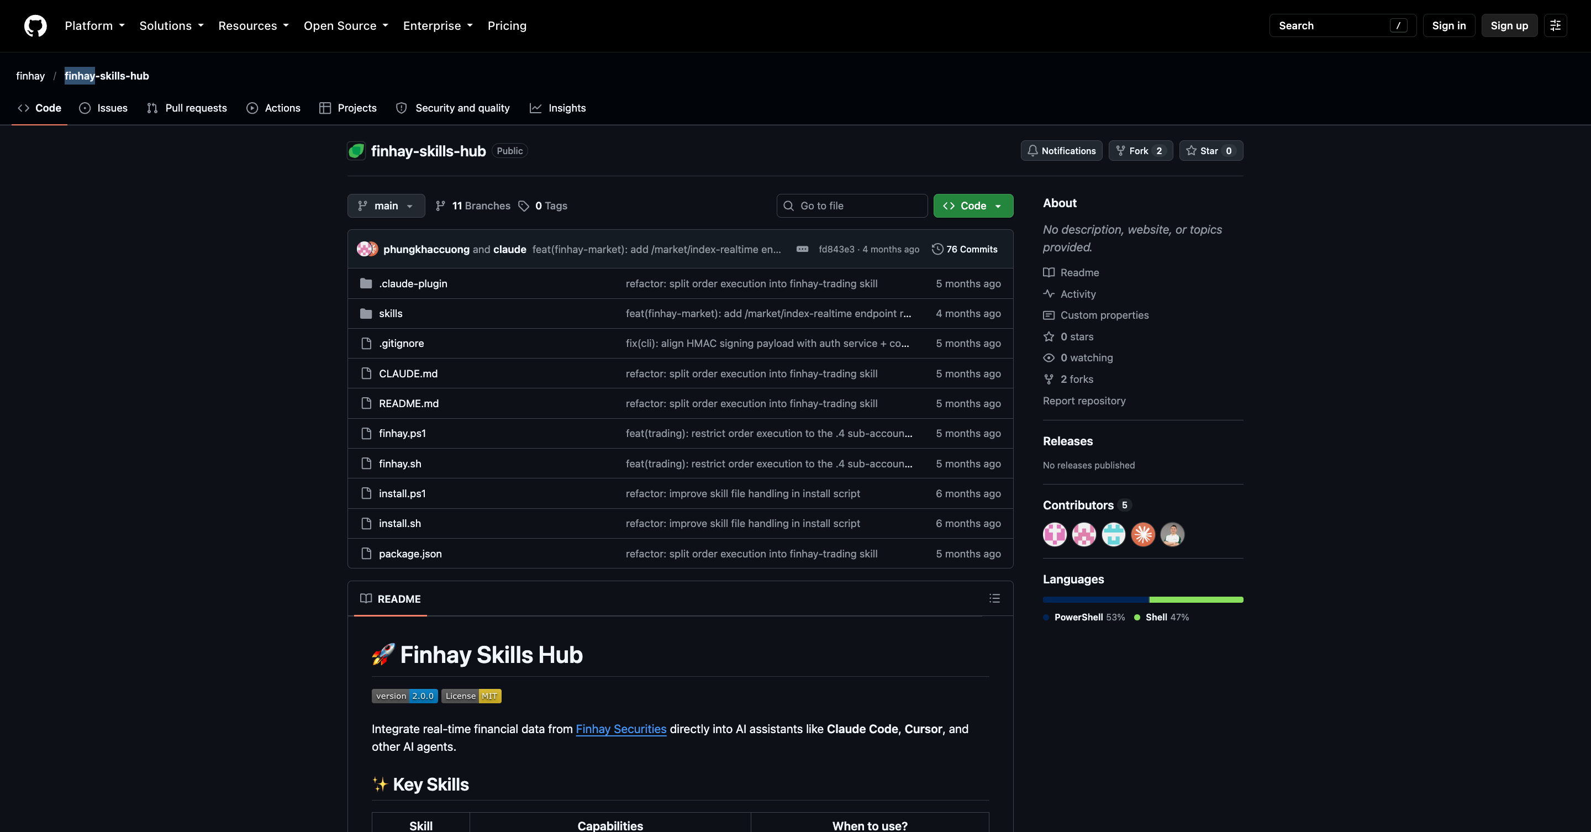Viewport: 1591px width, 832px height.
Task: Click the appearance settings icon beside Sign up
Action: click(x=1555, y=25)
